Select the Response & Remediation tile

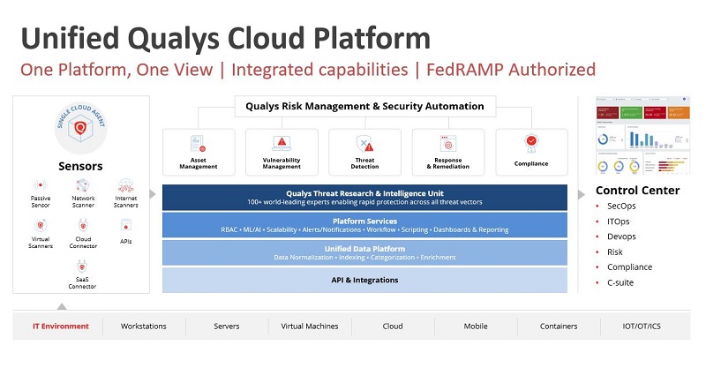pyautogui.click(x=448, y=152)
